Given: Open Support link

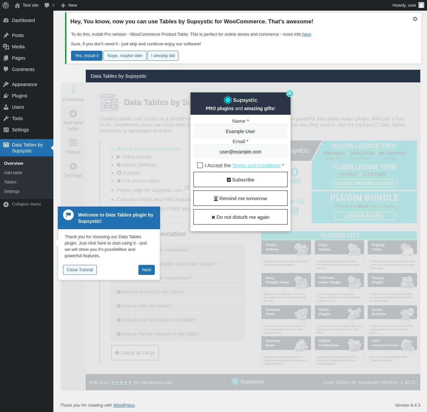Looking at the screenshot, I should pos(128,173).
